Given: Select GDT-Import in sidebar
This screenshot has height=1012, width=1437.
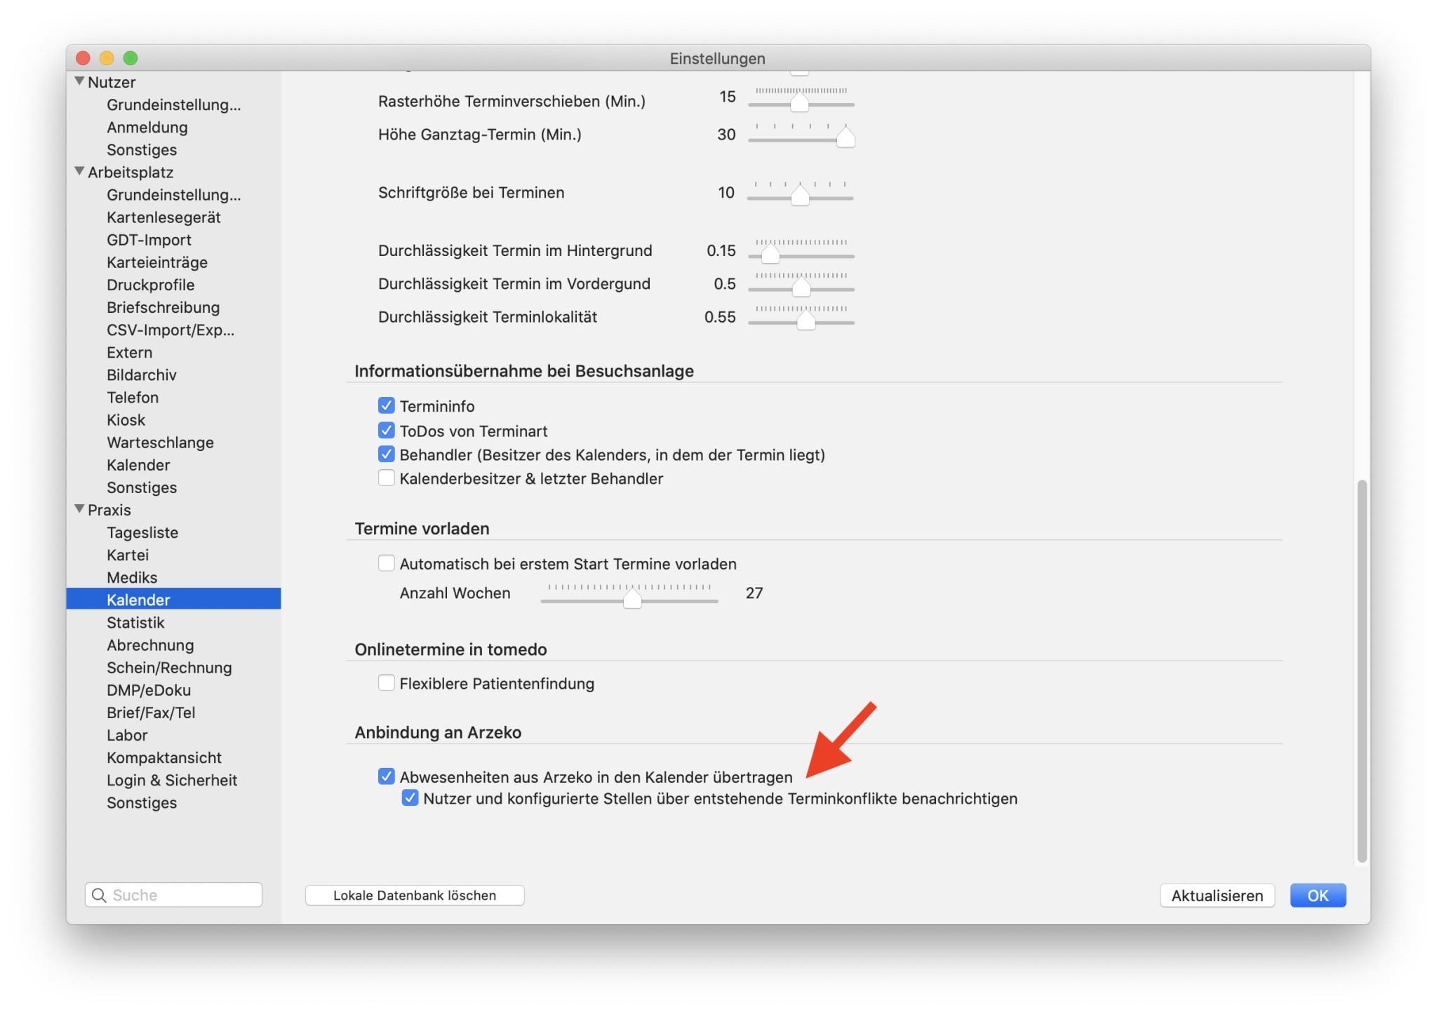Looking at the screenshot, I should (149, 239).
